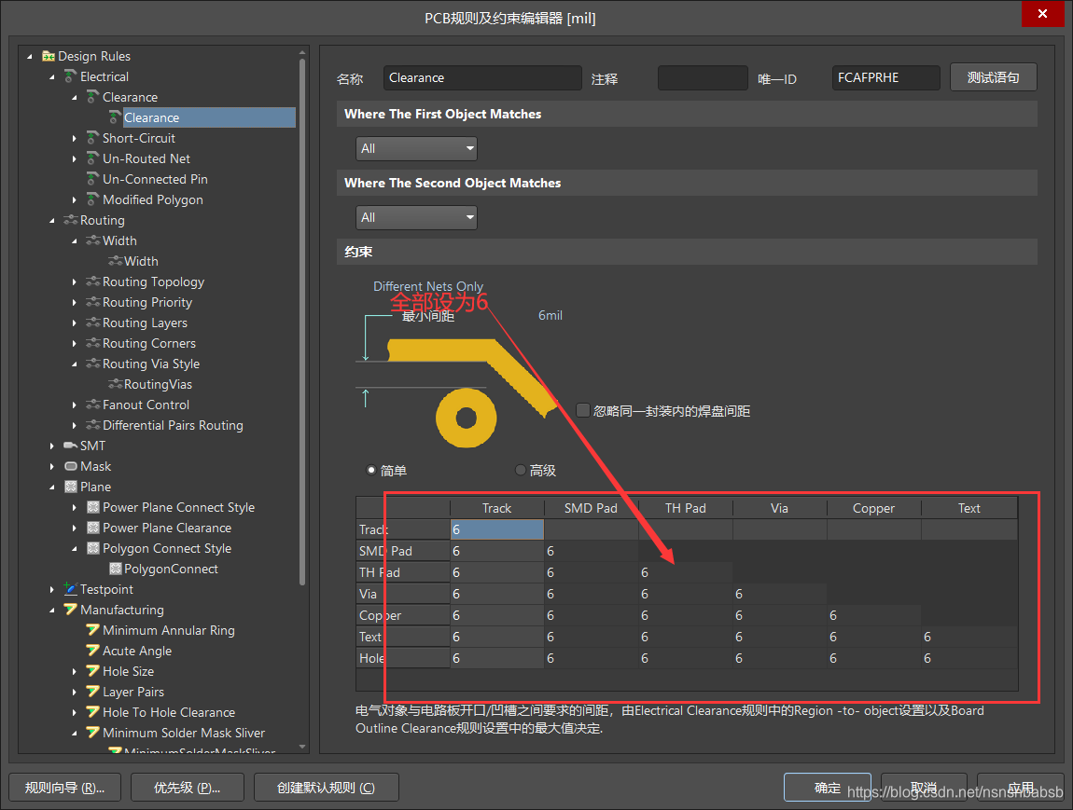Click 创建默认规则 (Create Default Rules) button

(x=326, y=788)
